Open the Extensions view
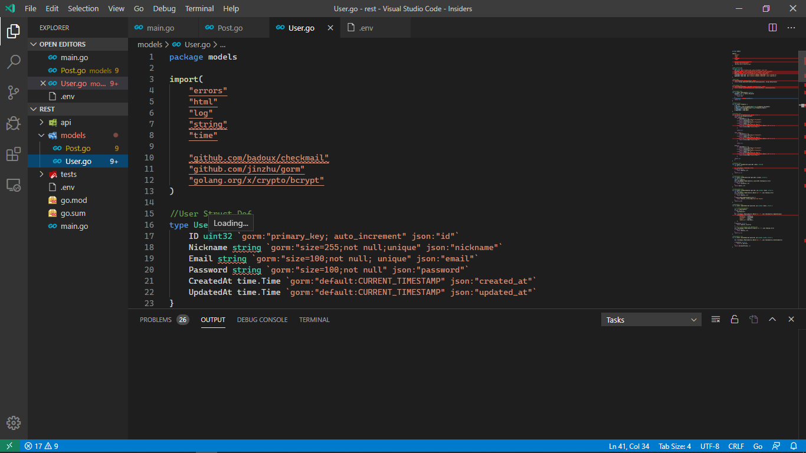The width and height of the screenshot is (806, 453). coord(14,154)
